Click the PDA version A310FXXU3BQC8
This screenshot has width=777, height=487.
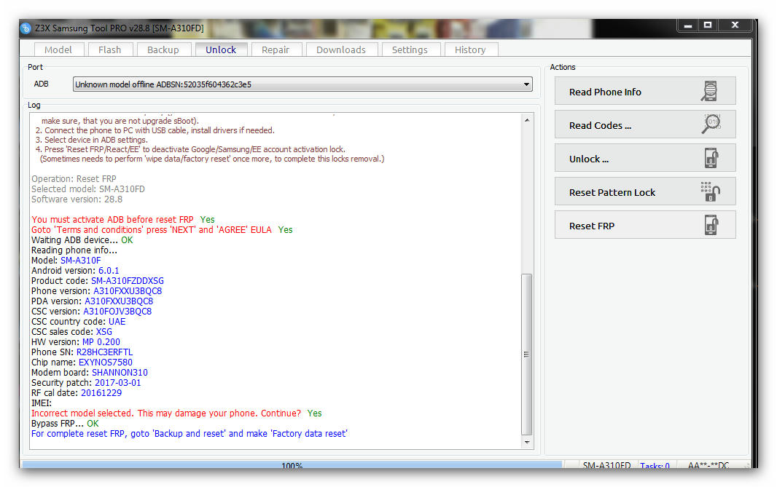119,301
